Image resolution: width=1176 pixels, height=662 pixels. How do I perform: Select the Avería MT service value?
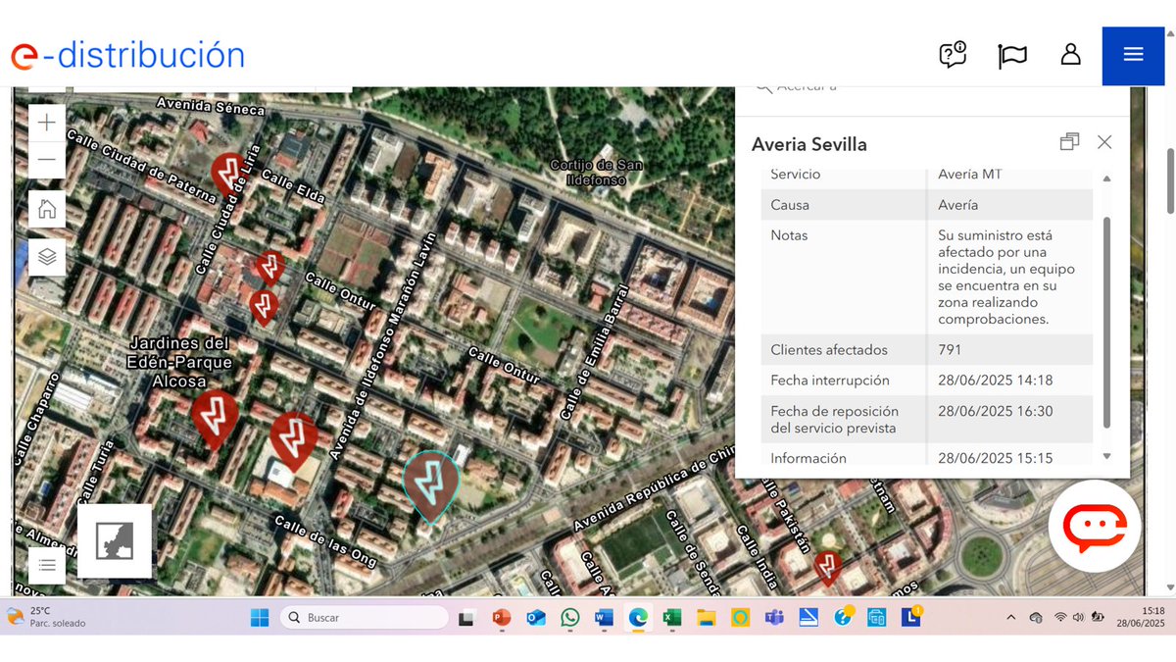point(971,174)
